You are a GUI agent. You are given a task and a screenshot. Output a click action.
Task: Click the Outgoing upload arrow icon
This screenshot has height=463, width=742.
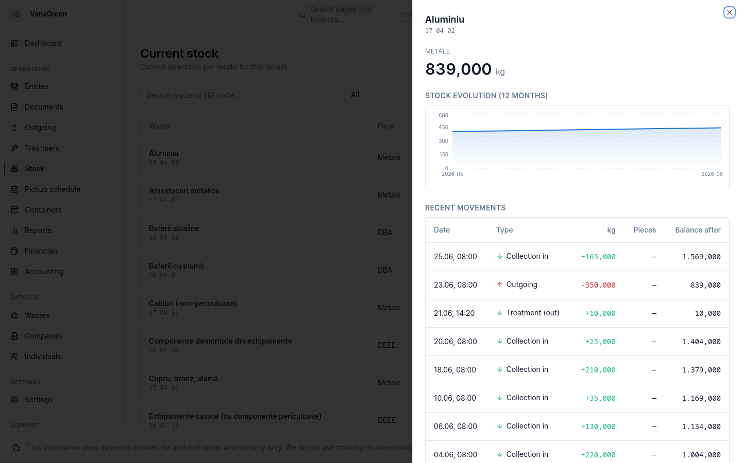click(14, 128)
